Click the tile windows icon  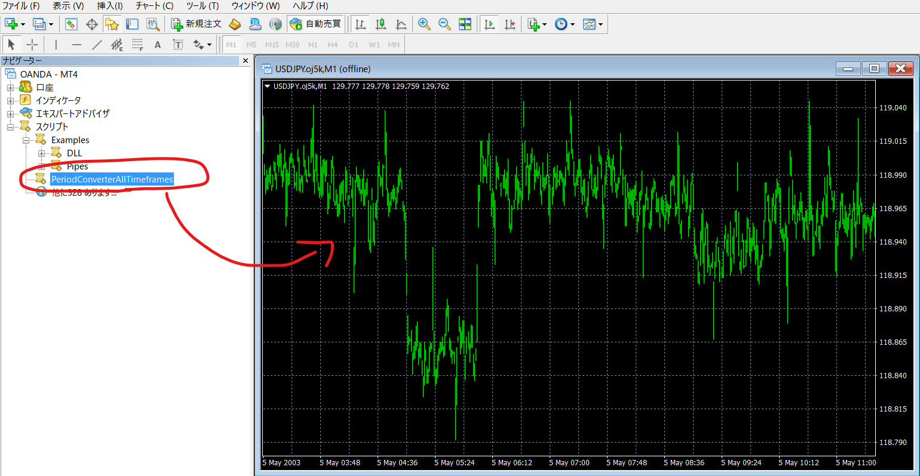pyautogui.click(x=465, y=24)
